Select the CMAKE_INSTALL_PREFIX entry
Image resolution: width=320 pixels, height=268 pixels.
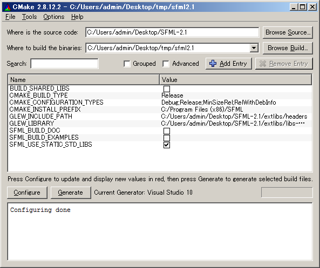pos(45,109)
